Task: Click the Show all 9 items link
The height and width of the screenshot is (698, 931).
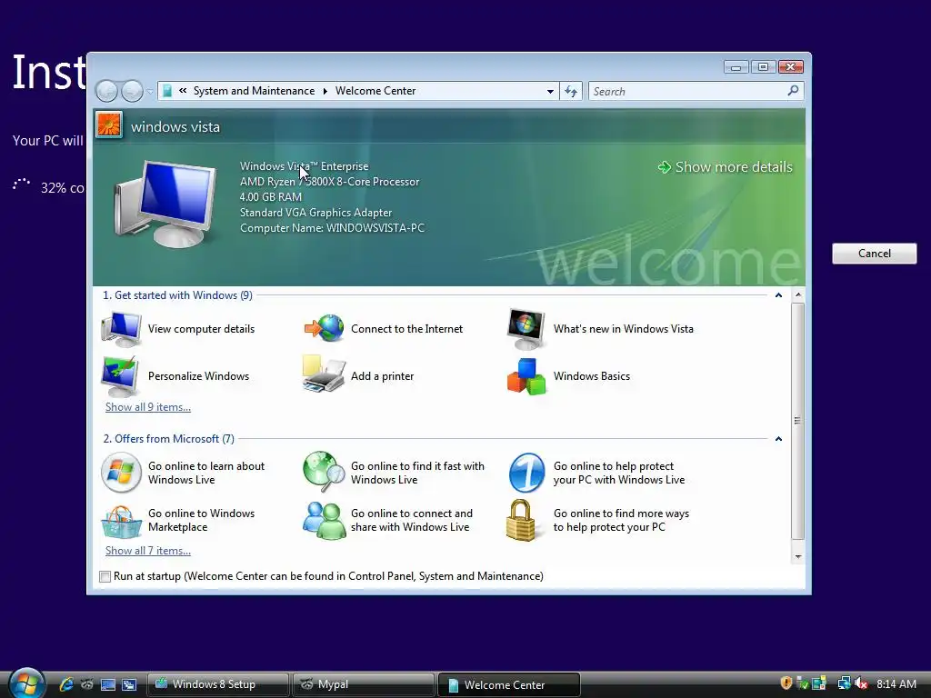Action: (x=148, y=407)
